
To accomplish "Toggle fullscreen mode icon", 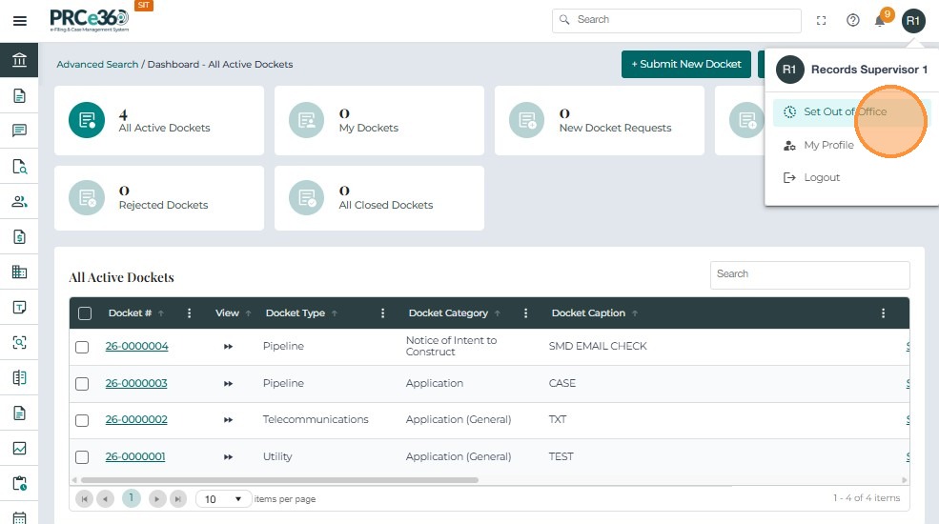I will [x=822, y=21].
